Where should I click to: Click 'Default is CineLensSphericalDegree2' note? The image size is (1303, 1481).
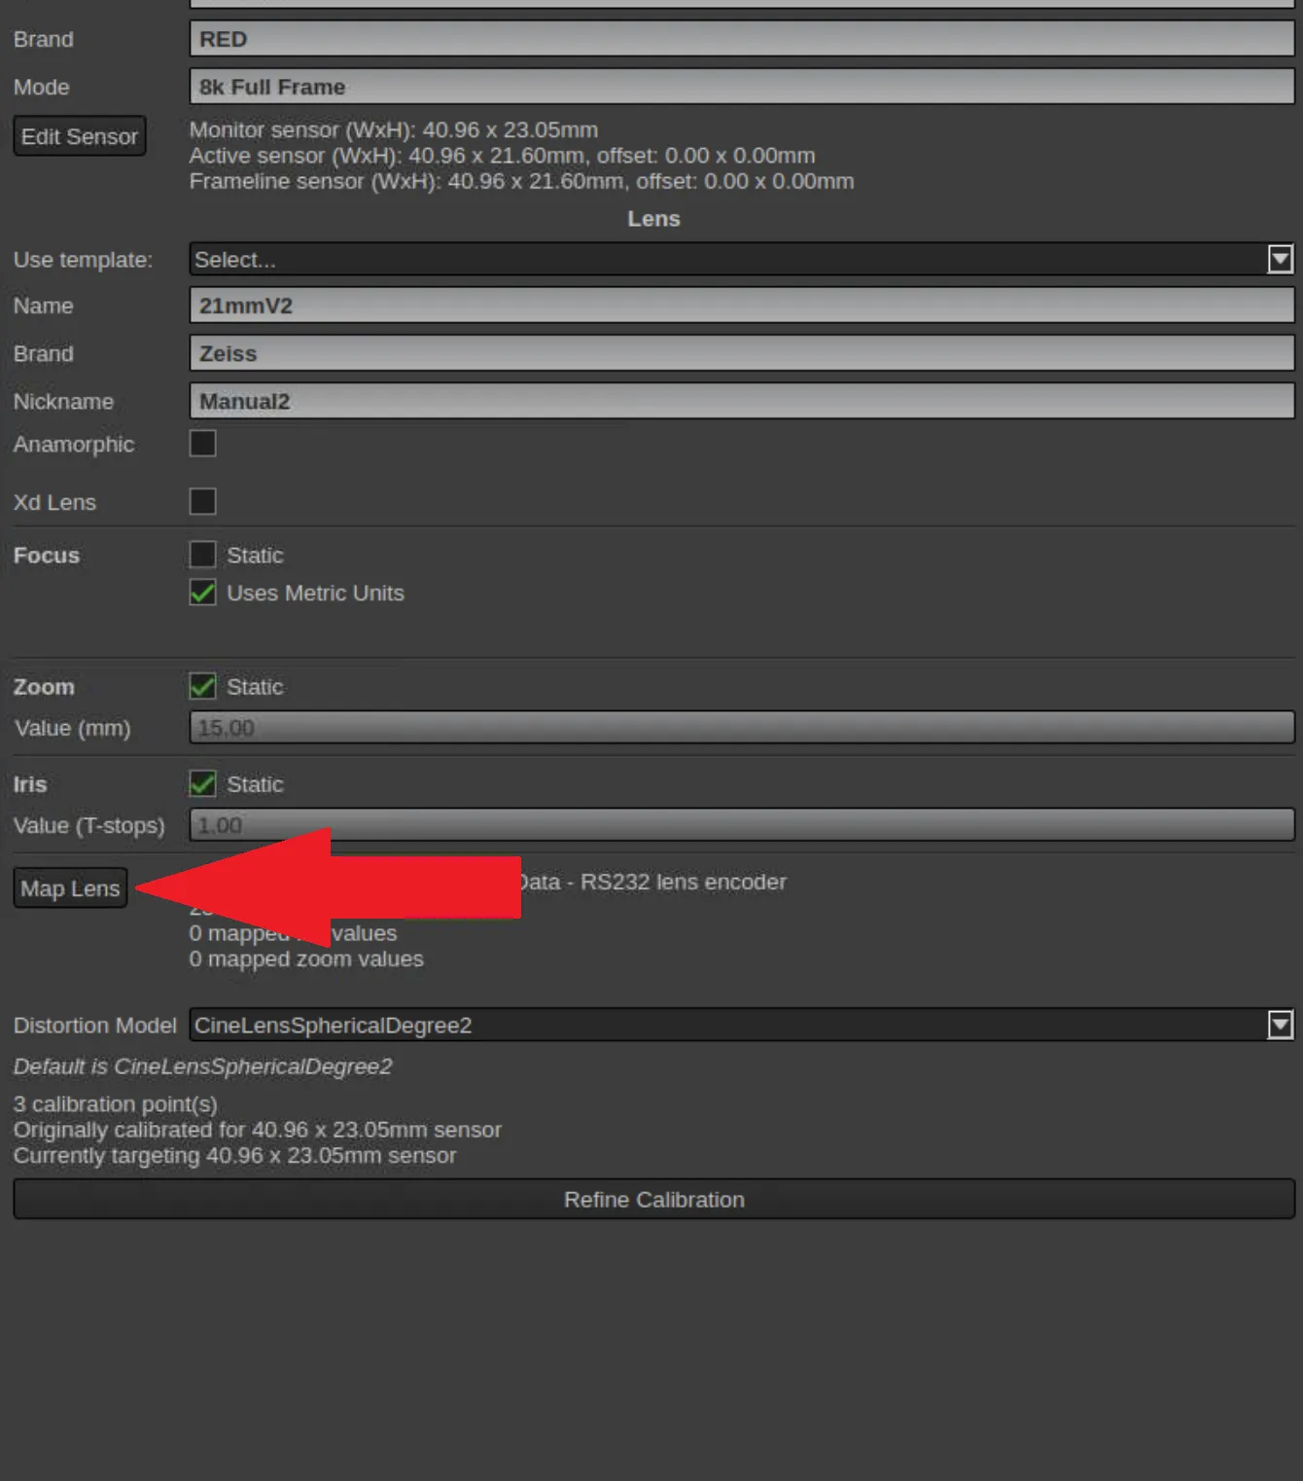(202, 1066)
